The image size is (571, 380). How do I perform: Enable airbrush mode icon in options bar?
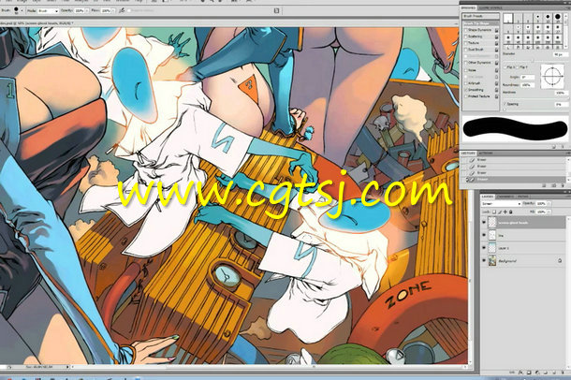click(122, 10)
